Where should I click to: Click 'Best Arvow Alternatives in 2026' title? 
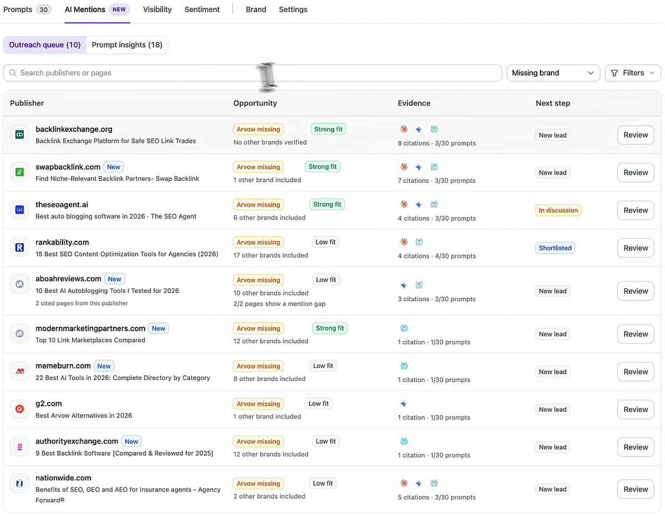(x=84, y=415)
